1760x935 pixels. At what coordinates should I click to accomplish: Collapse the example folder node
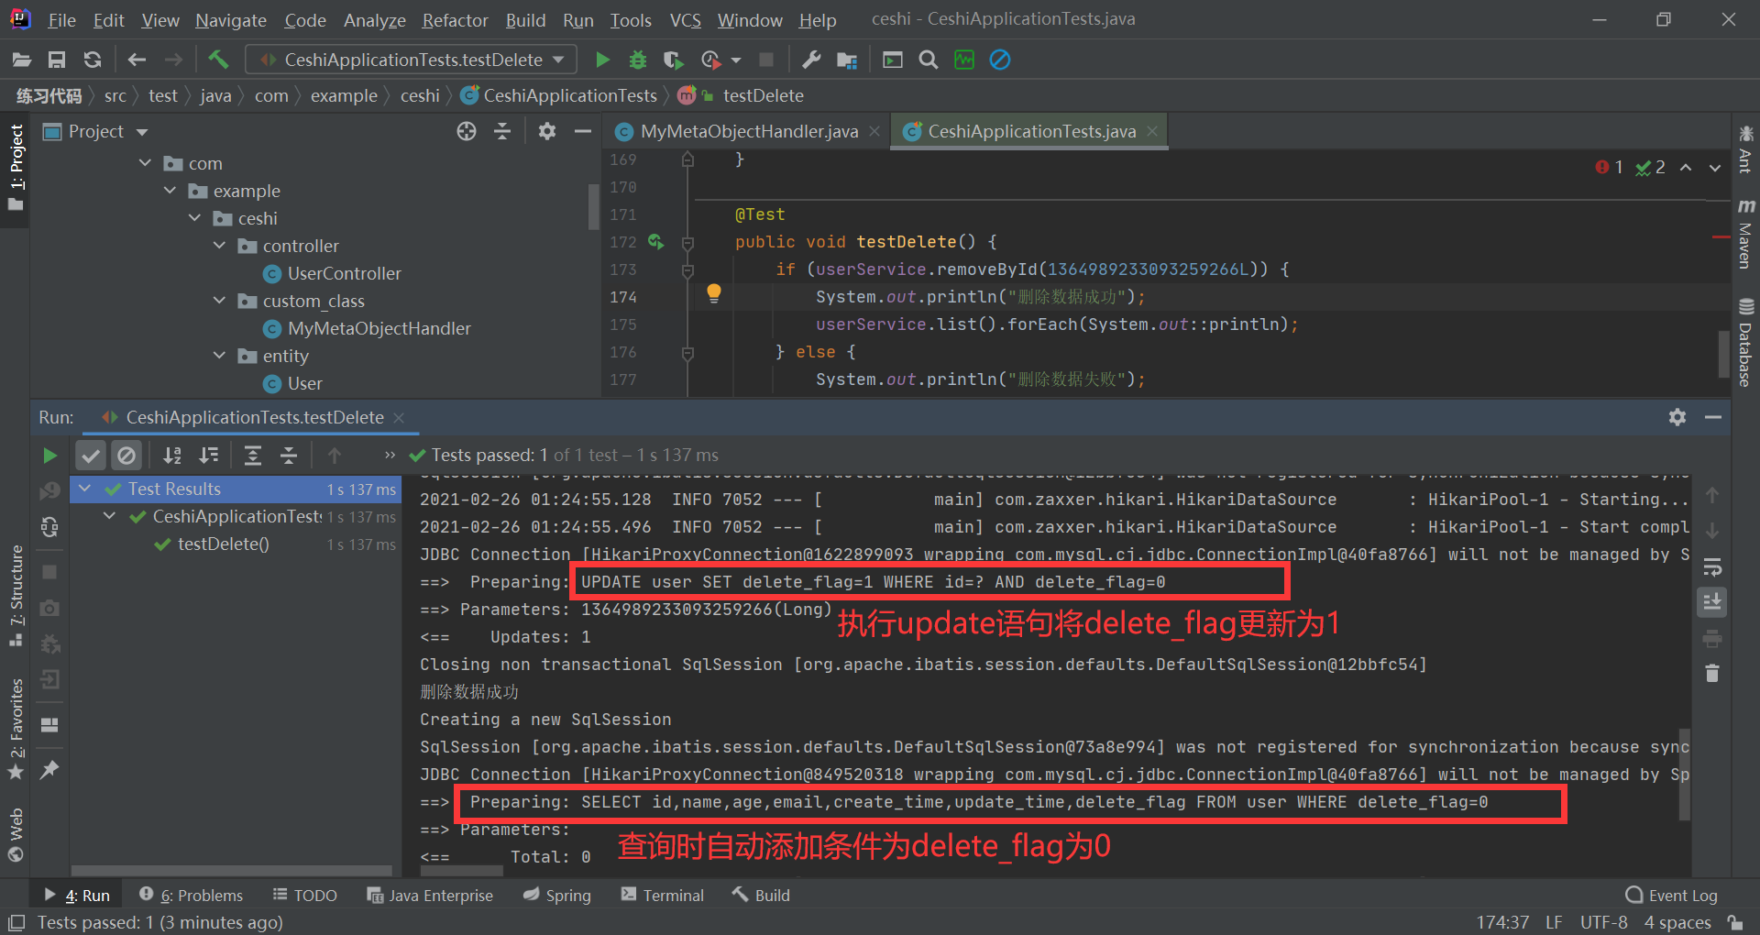(170, 191)
